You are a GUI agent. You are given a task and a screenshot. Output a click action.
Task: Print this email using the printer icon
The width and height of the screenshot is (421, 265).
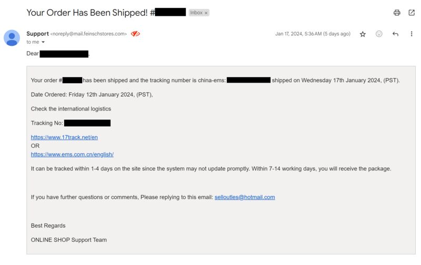(397, 13)
